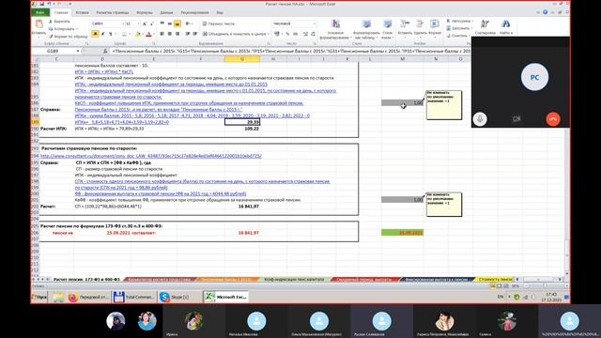Toggle the camera in the call panel

tap(516, 119)
